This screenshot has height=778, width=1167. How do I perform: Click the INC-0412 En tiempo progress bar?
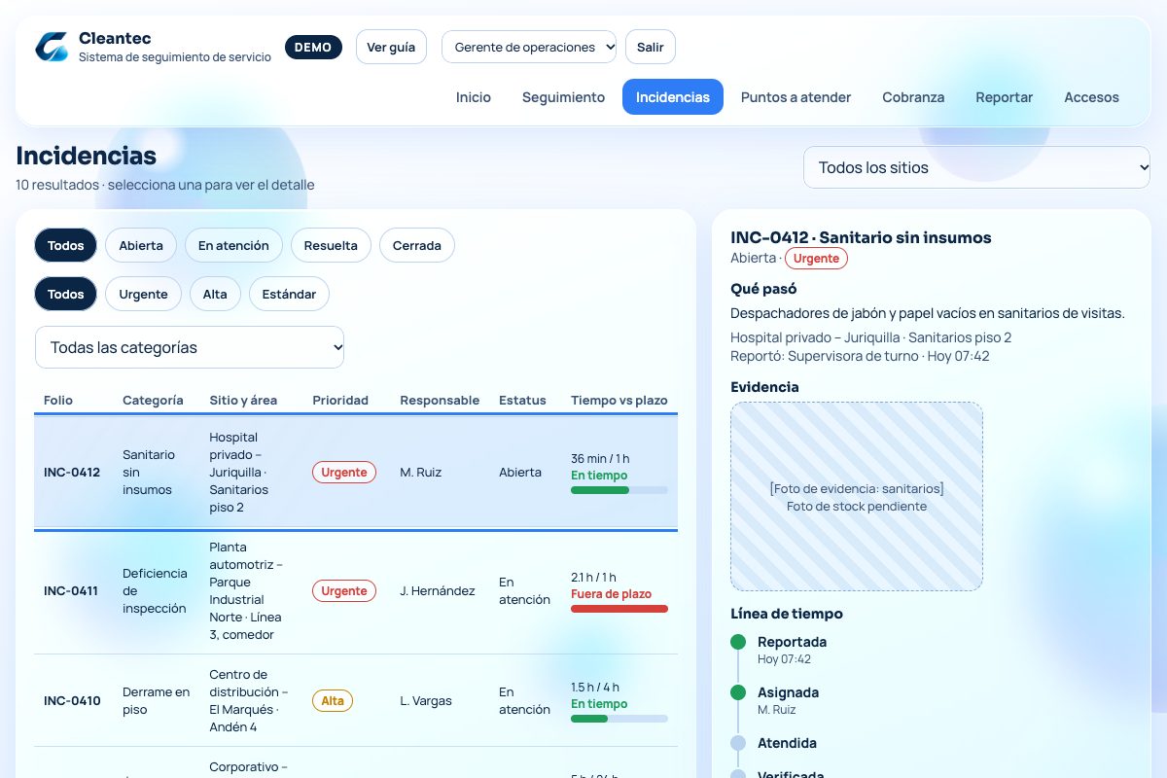pos(619,490)
